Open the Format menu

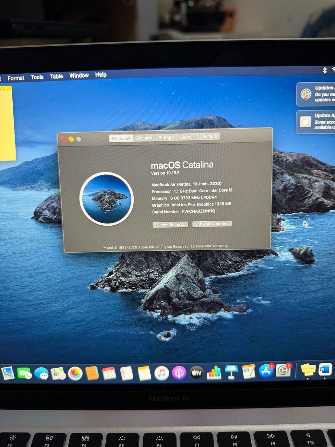[16, 78]
